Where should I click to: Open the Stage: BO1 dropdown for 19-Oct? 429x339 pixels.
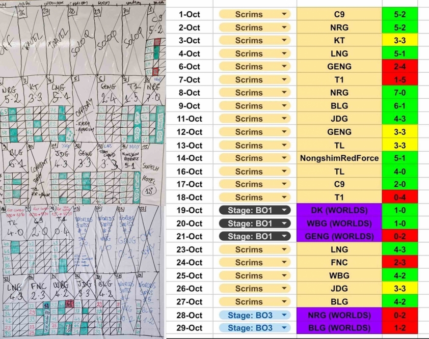pyautogui.click(x=255, y=210)
